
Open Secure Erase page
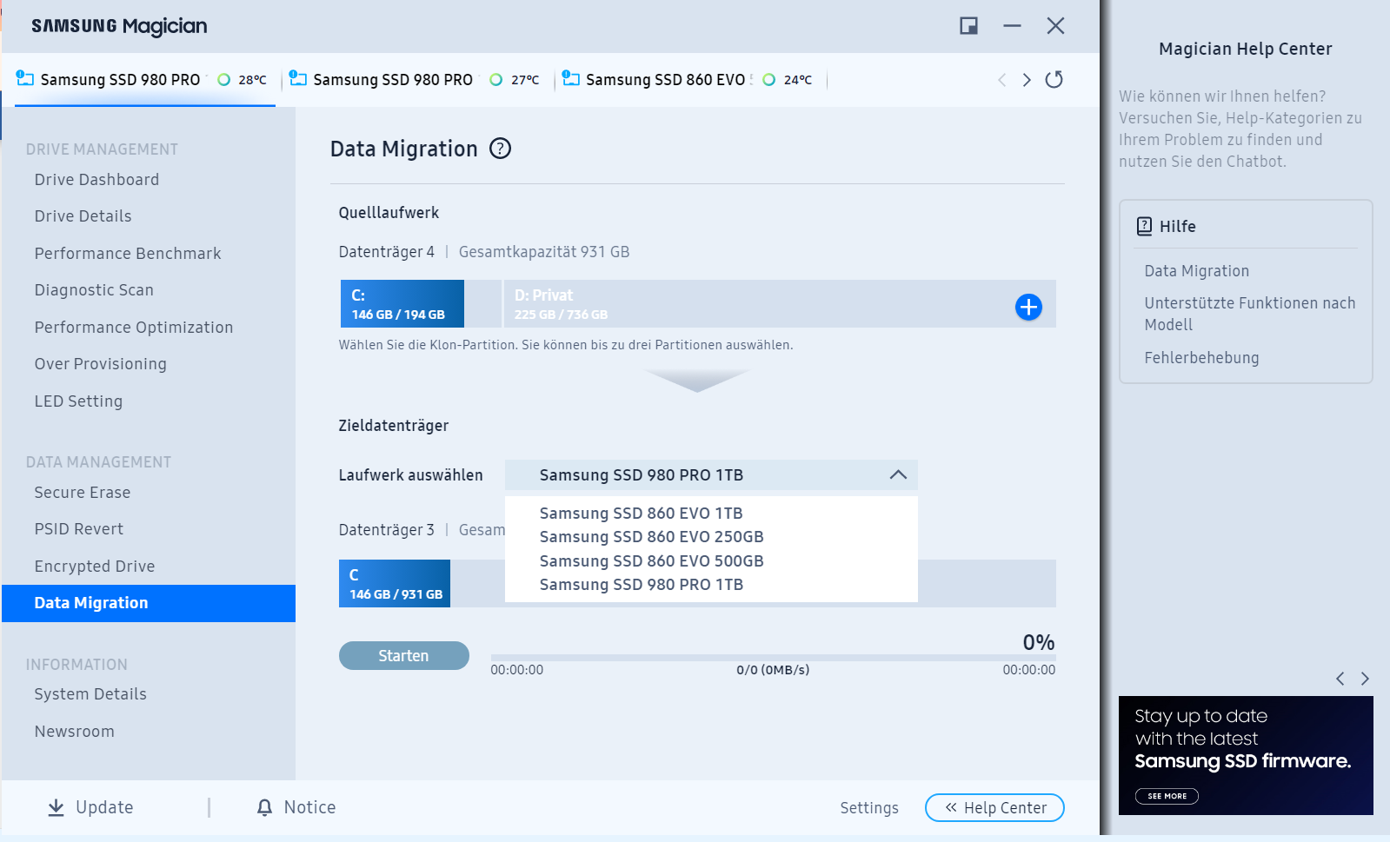pos(83,493)
